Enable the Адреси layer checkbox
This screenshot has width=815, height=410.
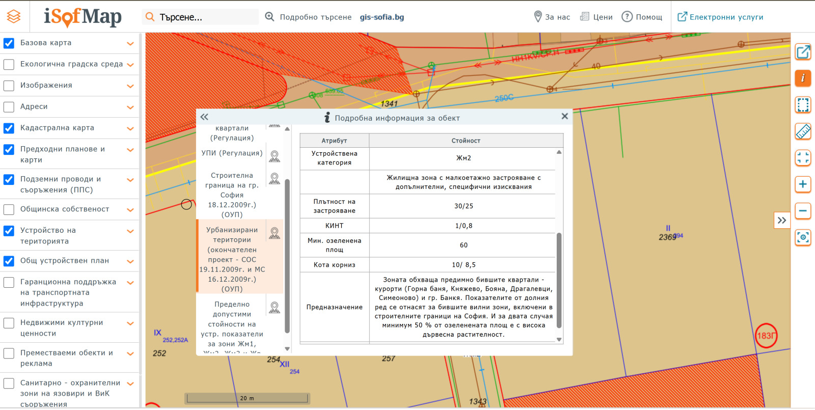(9, 107)
